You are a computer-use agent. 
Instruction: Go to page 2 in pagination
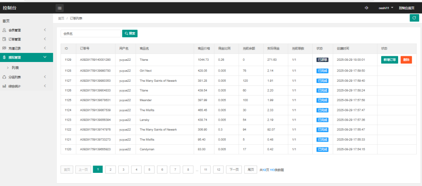pyautogui.click(x=110, y=169)
